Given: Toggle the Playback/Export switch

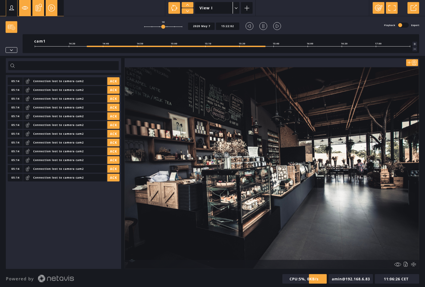Looking at the screenshot, I should pos(403,25).
